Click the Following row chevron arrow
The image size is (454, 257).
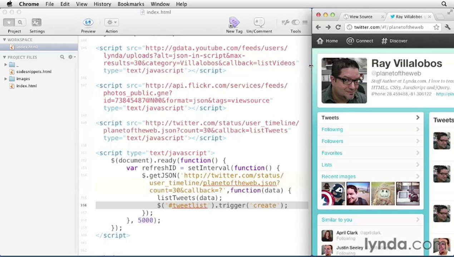click(x=418, y=130)
